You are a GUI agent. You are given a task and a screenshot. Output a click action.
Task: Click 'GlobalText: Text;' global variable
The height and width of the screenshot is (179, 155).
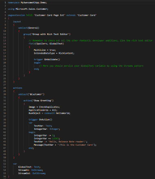pyautogui.click(x=29, y=167)
